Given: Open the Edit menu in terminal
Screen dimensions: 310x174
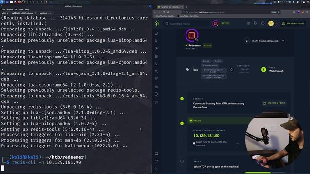Looking at the screenshot, I should tap(16, 10).
